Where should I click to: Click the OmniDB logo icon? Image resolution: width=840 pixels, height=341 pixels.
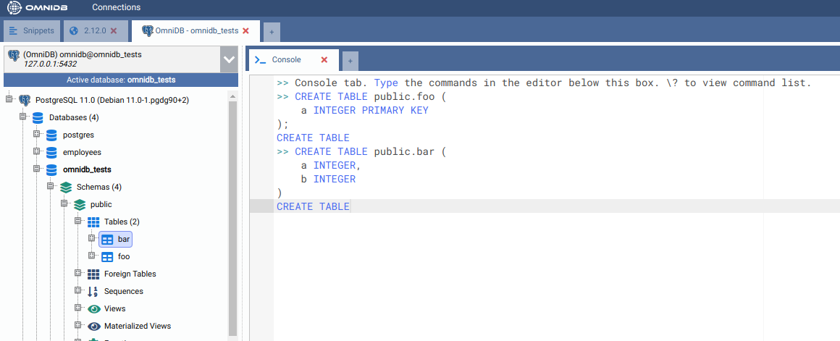[14, 8]
